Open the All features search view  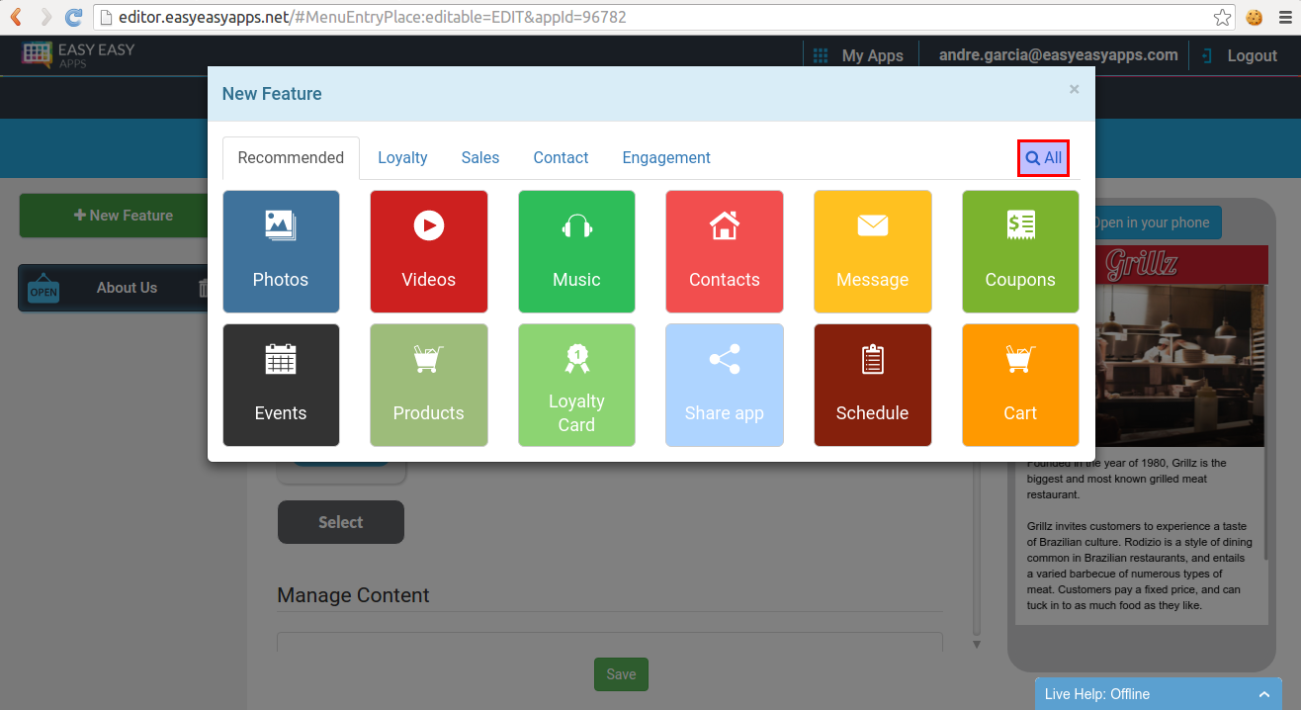[1043, 157]
